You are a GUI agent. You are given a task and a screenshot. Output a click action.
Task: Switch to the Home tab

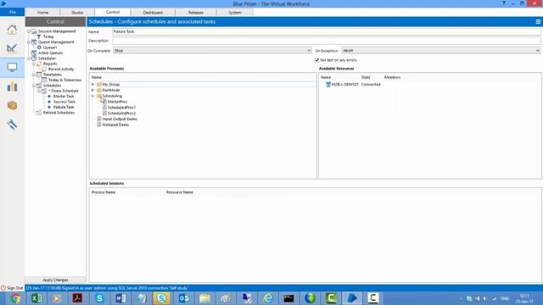42,13
